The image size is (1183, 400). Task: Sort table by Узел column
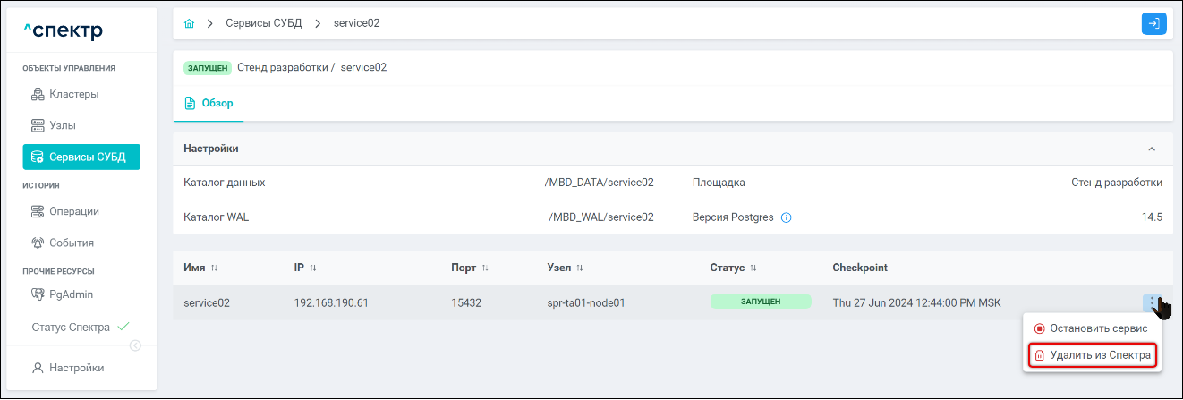tap(580, 268)
